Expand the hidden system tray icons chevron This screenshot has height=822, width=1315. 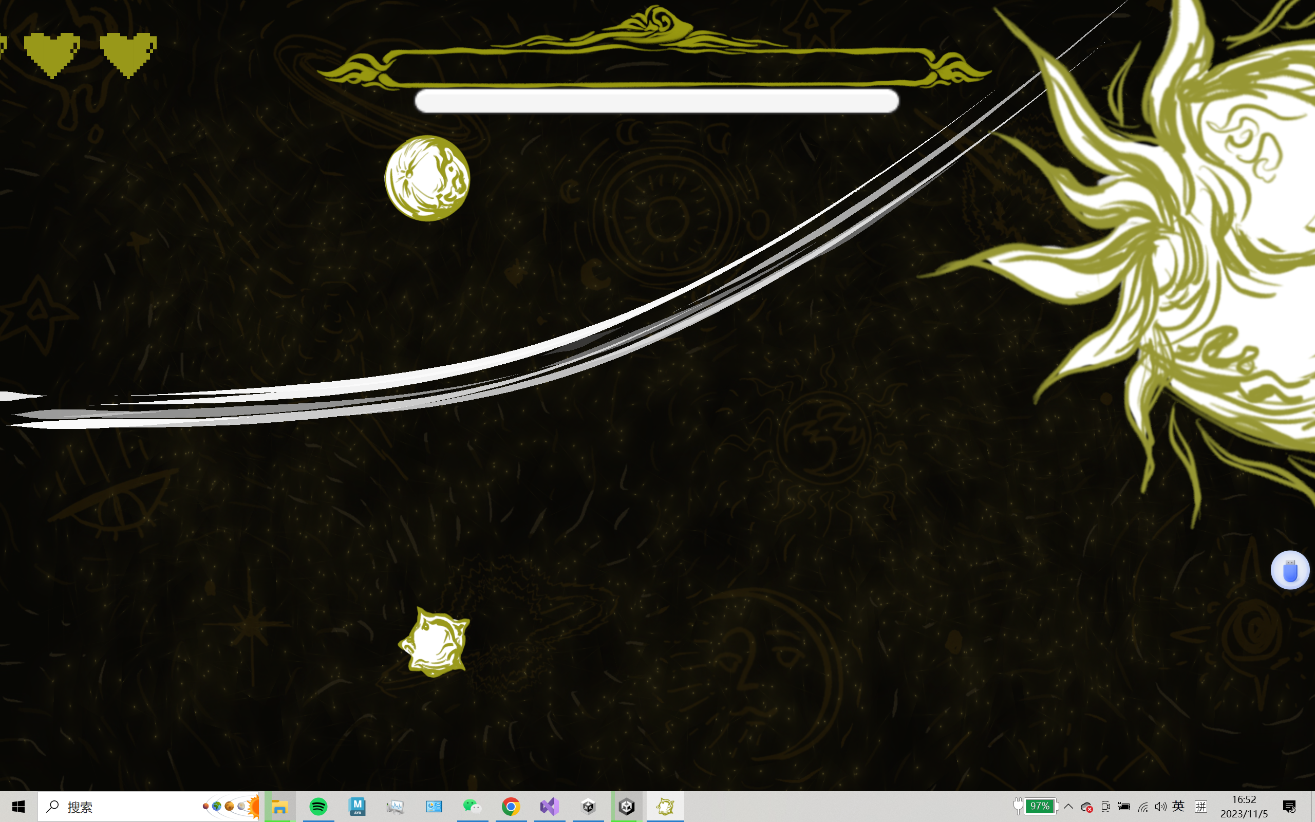coord(1068,806)
